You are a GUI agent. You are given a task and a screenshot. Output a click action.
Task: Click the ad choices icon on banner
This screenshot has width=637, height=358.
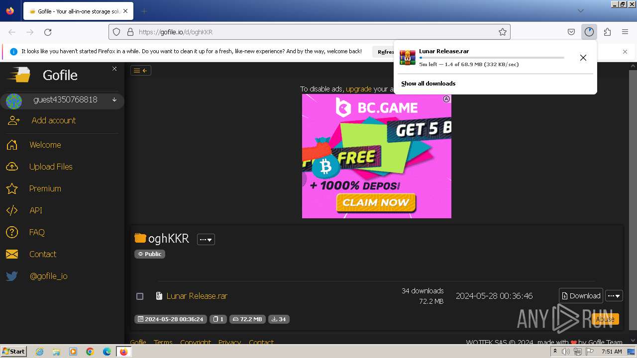[x=446, y=99]
